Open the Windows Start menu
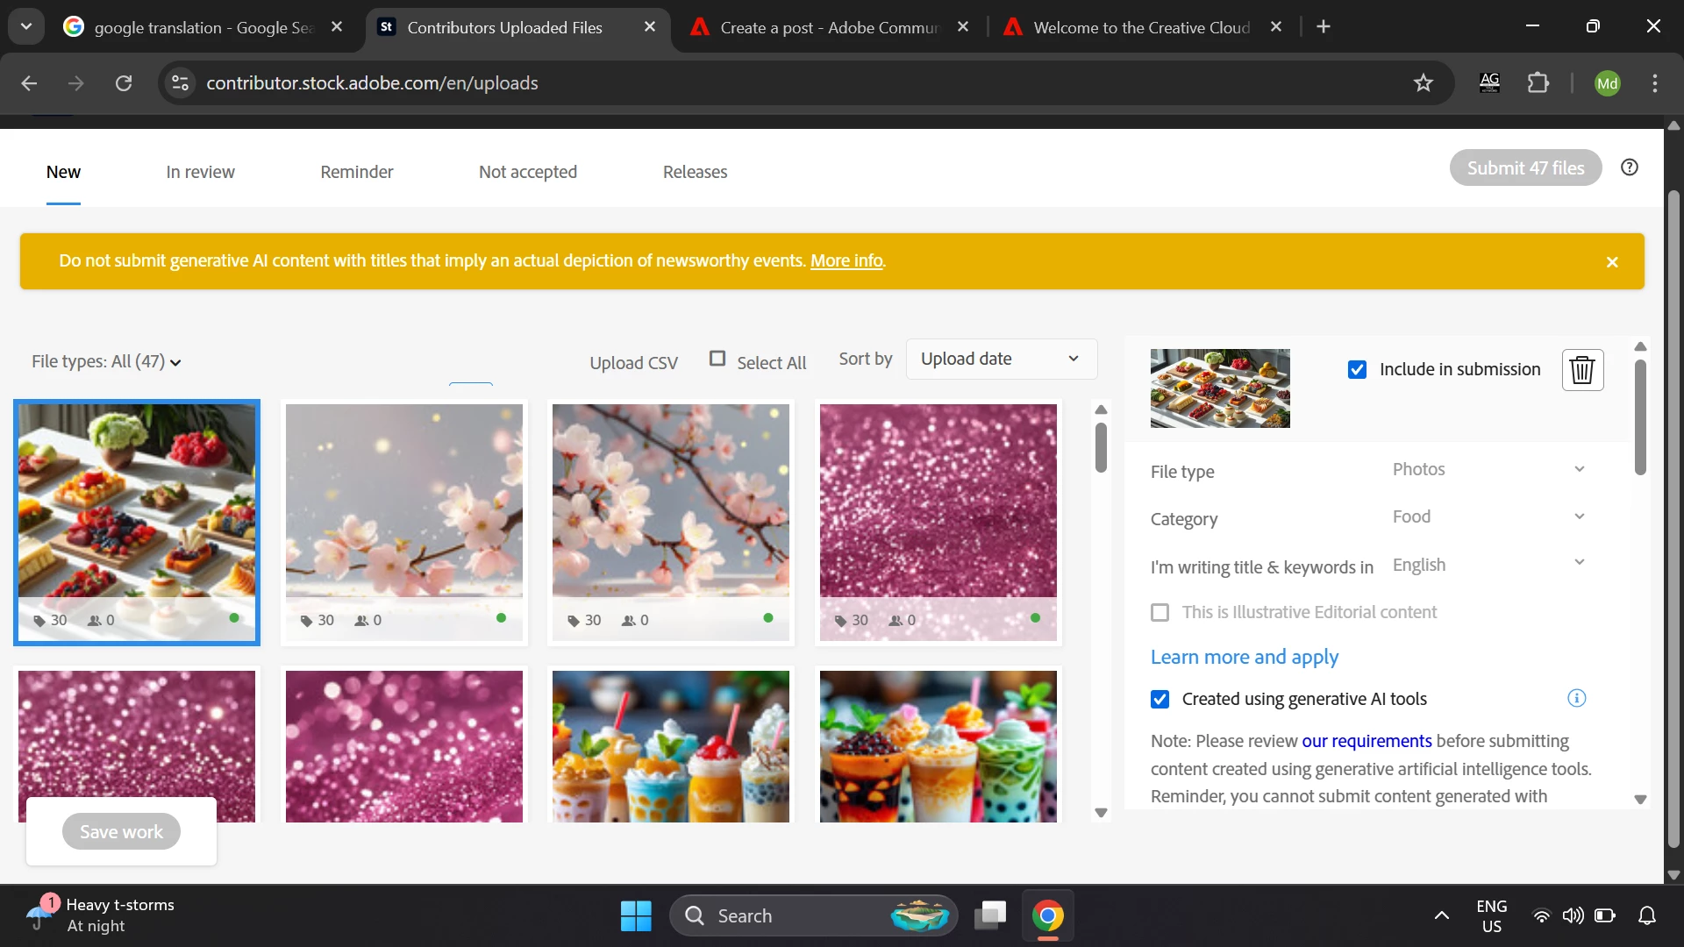This screenshot has width=1684, height=947. pos(636,916)
